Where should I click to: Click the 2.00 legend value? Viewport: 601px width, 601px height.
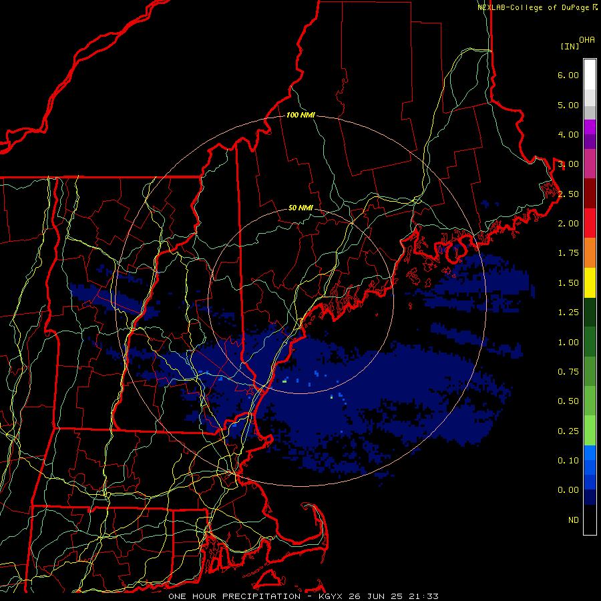(x=568, y=224)
